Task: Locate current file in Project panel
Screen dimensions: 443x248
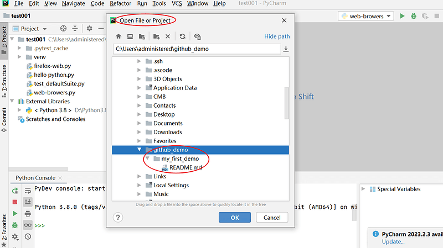Action: click(x=63, y=29)
